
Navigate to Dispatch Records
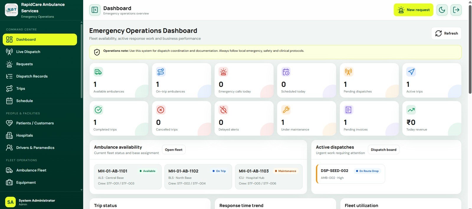pyautogui.click(x=40, y=76)
